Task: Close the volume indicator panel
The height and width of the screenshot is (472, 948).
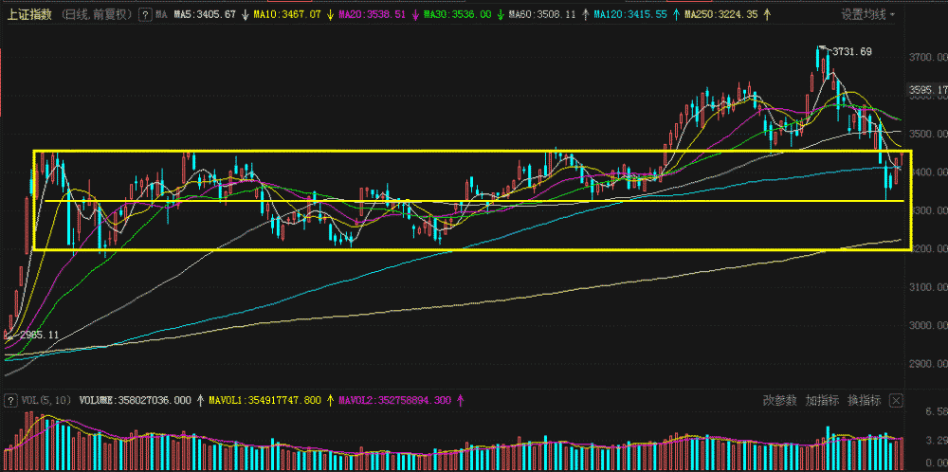Action: (x=896, y=400)
